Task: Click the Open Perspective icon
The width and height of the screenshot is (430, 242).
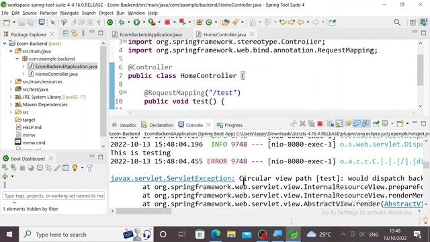Action: pyautogui.click(x=413, y=22)
